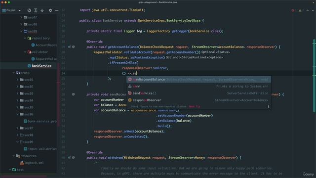The height and width of the screenshot is (178, 316).
Task: Select the serr template suggestion
Action: [198, 86]
